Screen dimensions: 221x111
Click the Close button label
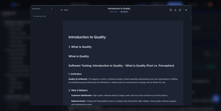pos(66,10)
